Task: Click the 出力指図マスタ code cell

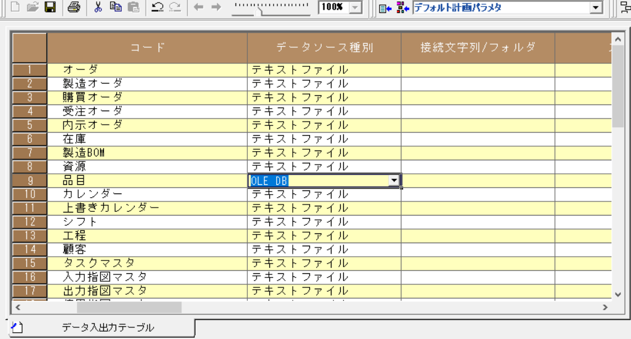Action: (x=147, y=291)
